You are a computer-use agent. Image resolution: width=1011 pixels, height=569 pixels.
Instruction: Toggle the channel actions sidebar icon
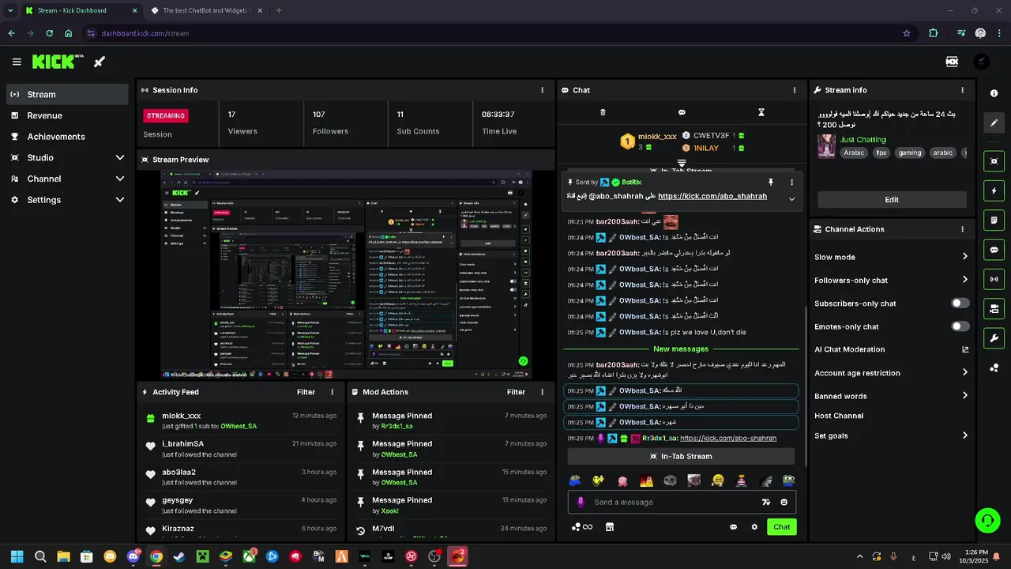(994, 308)
